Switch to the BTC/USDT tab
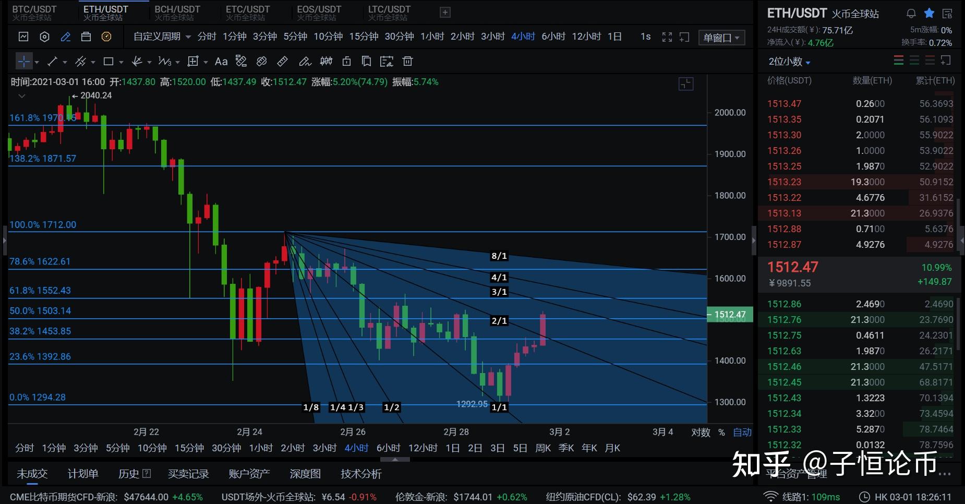 pos(34,13)
